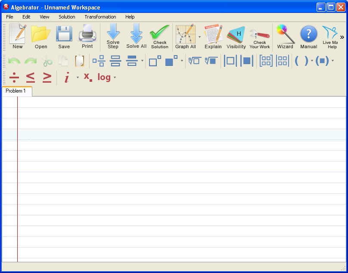Open the Solution menu
348x273 pixels.
(x=67, y=17)
